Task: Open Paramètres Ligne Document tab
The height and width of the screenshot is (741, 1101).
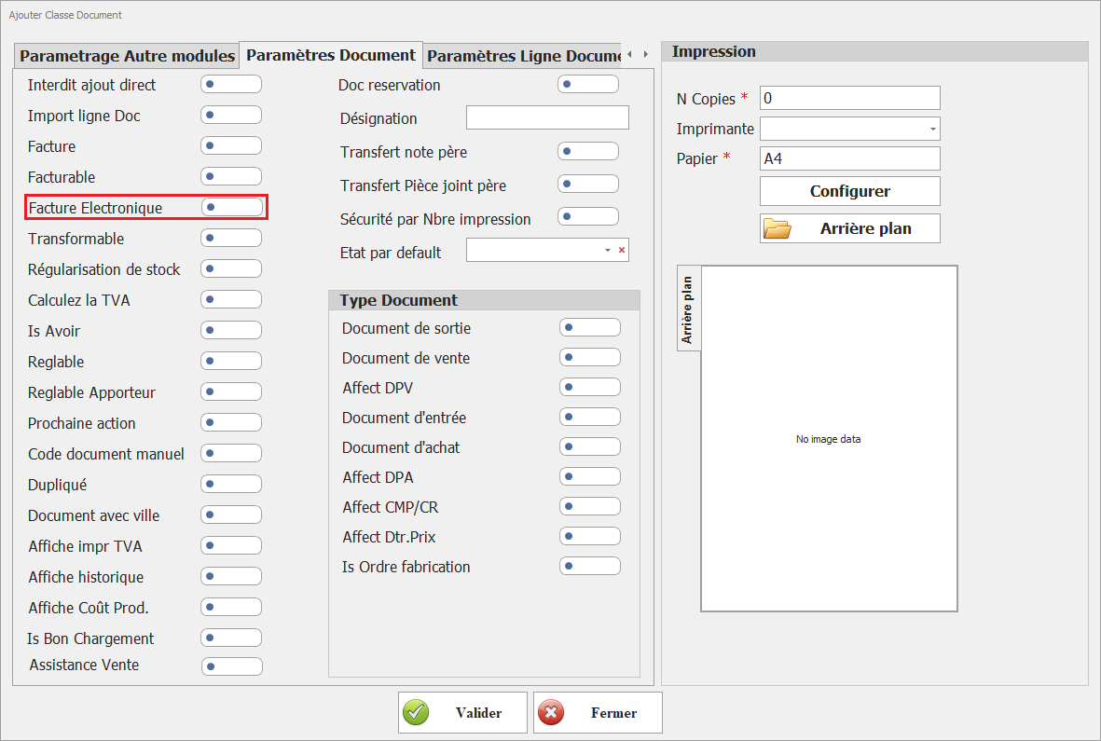Action: tap(524, 55)
